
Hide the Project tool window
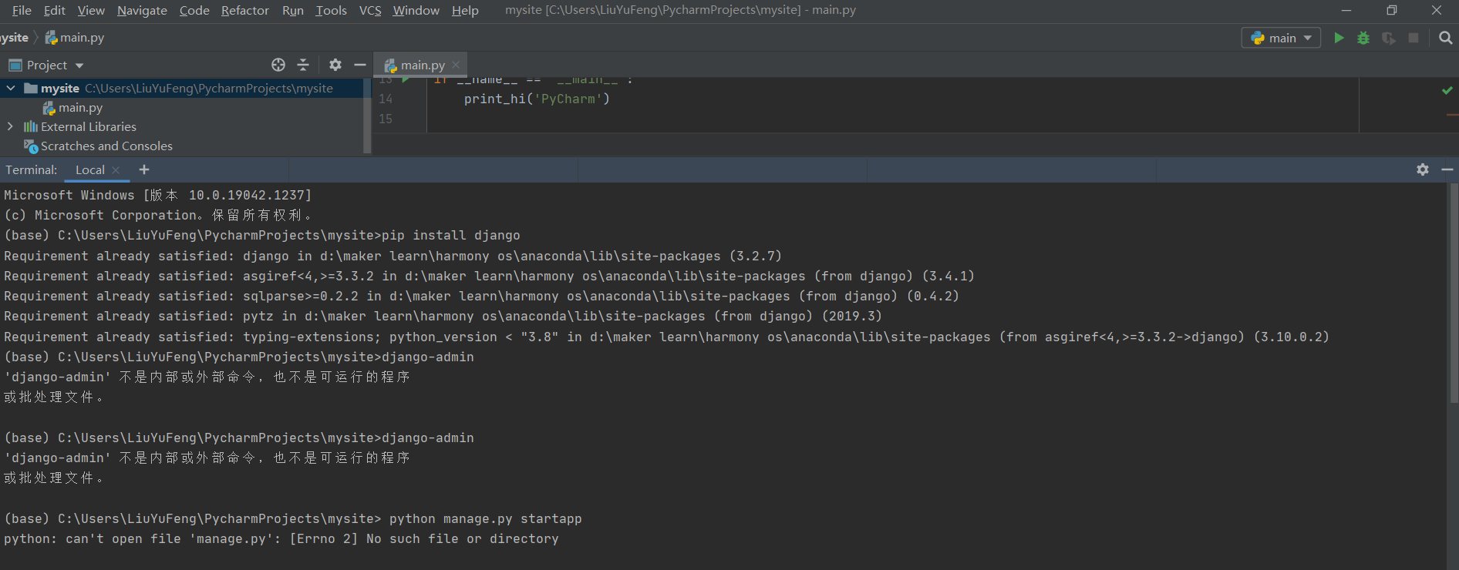coord(359,65)
